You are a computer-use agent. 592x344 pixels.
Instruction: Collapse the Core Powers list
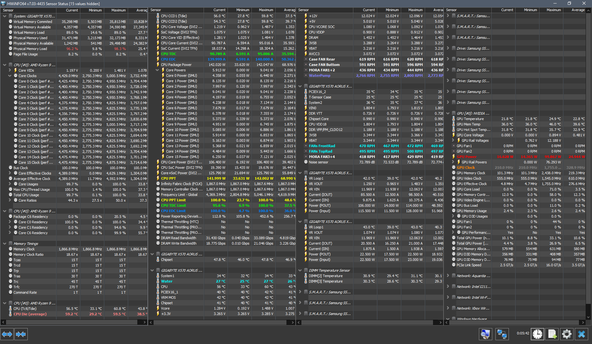point(157,70)
